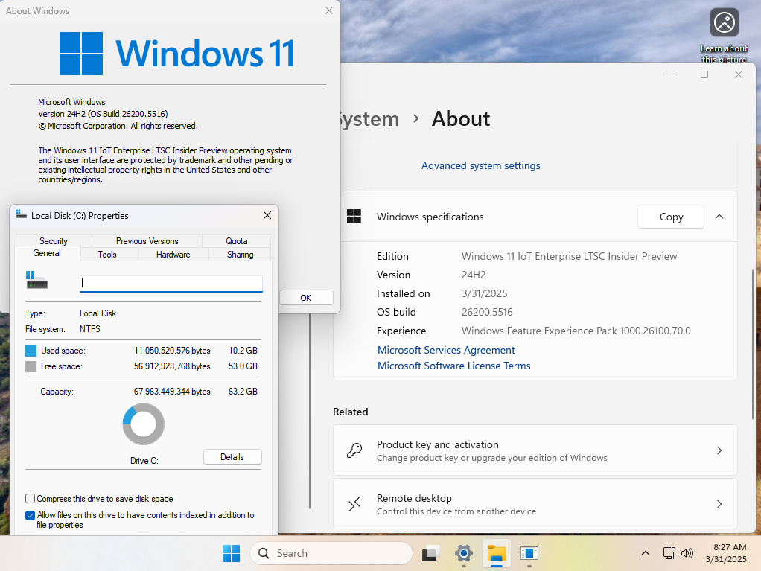Screen dimensions: 761x571
Task: Click OK in About Windows dialog
Action: tap(306, 297)
